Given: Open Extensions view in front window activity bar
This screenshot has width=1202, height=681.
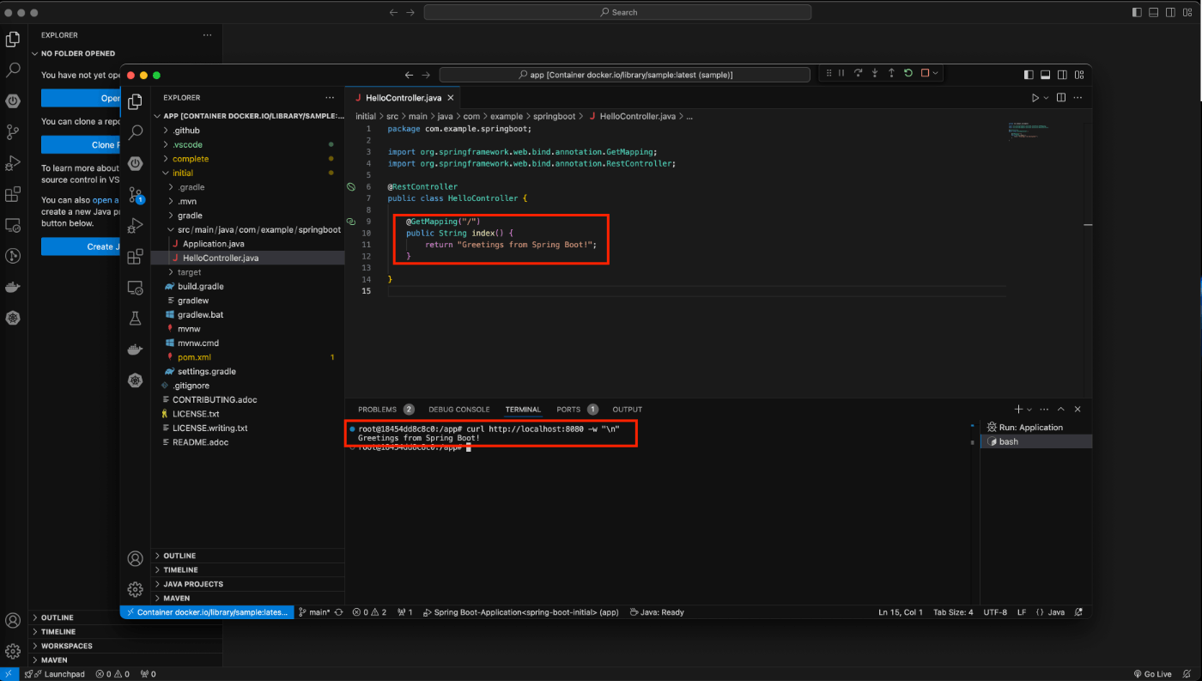Looking at the screenshot, I should tap(135, 257).
